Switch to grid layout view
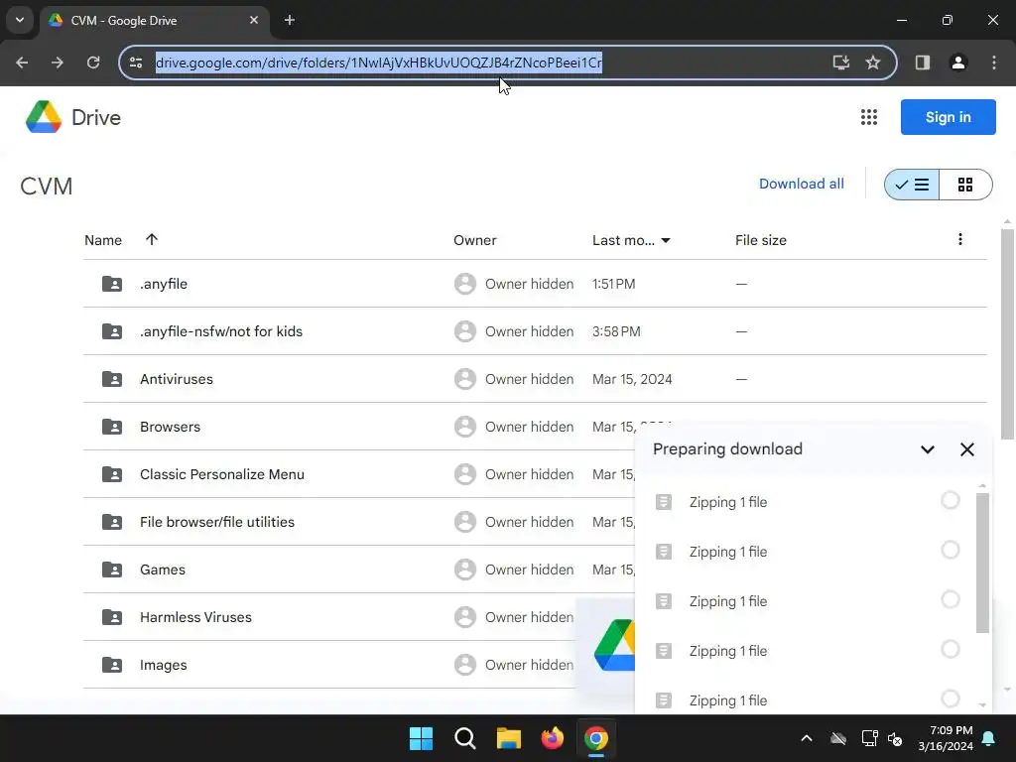The width and height of the screenshot is (1016, 762). pyautogui.click(x=964, y=185)
